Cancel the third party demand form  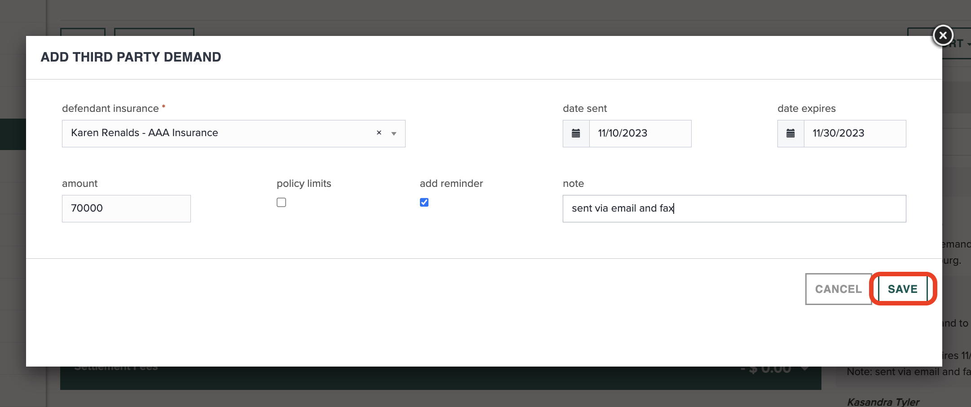tap(838, 289)
